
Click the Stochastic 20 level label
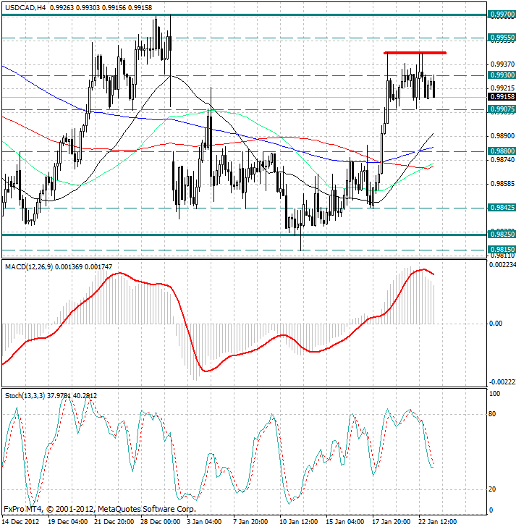pos(492,489)
